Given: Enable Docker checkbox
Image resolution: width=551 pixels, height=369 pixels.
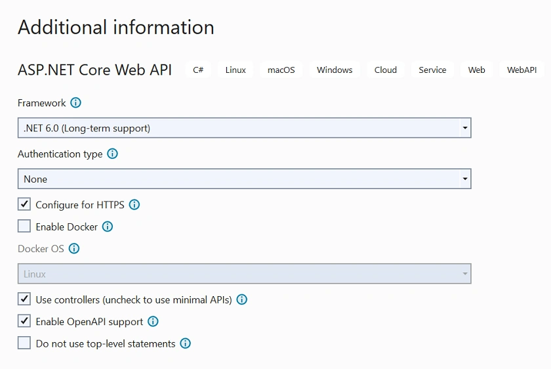Looking at the screenshot, I should point(24,226).
